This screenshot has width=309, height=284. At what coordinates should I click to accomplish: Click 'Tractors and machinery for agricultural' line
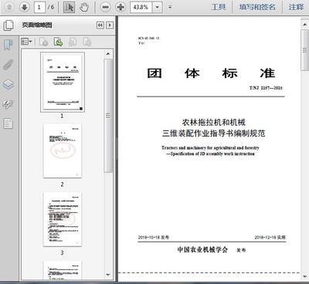point(210,147)
